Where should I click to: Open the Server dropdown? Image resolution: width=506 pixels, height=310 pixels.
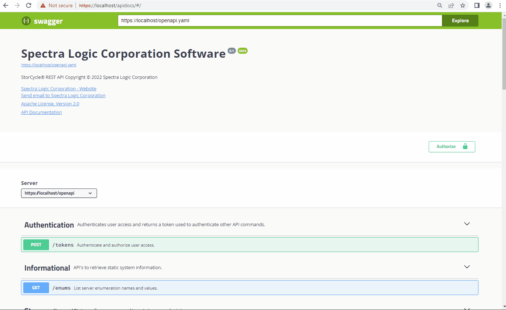[59, 193]
